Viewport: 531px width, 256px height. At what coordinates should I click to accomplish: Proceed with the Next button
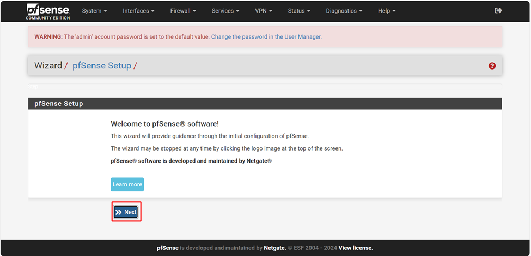tap(126, 212)
